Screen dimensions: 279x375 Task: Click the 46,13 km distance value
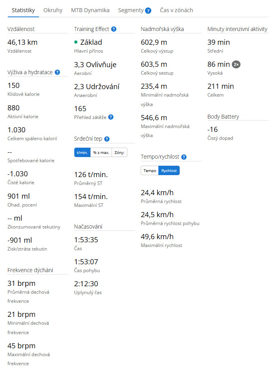click(22, 42)
